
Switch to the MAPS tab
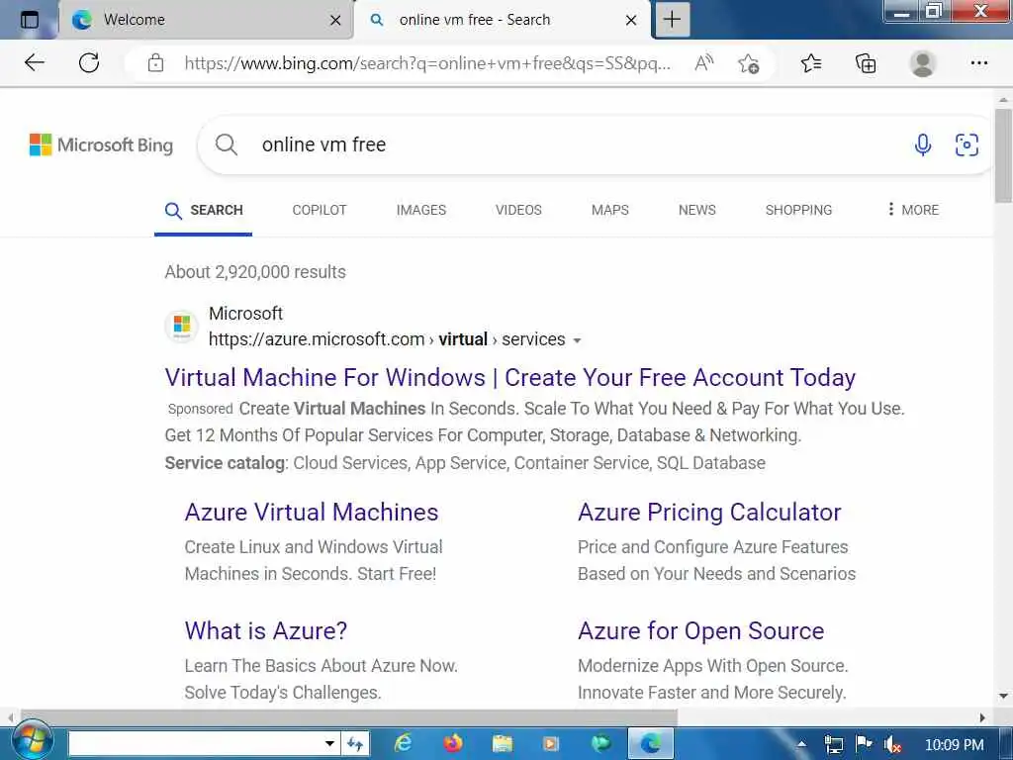tap(609, 210)
